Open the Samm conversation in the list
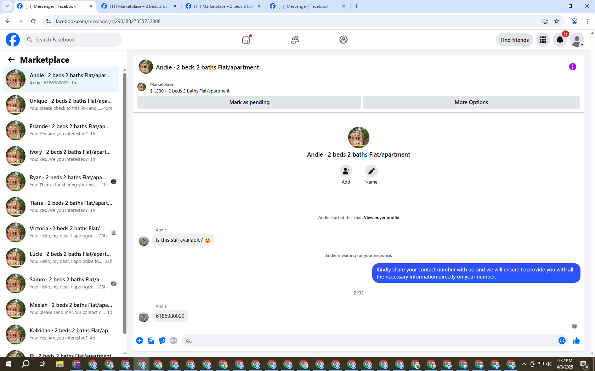Image resolution: width=595 pixels, height=371 pixels. (x=61, y=283)
